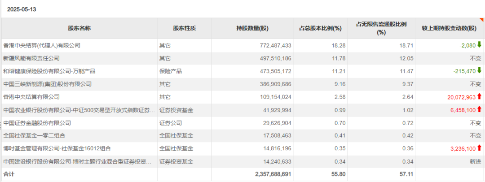The height and width of the screenshot is (182, 485).
Task: Click the 合计 total row label
Action: [x=9, y=174]
